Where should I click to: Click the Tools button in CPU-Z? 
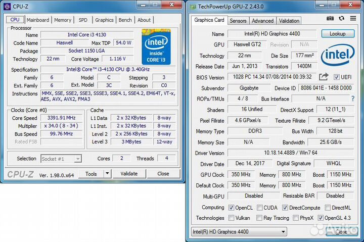tap(91, 174)
